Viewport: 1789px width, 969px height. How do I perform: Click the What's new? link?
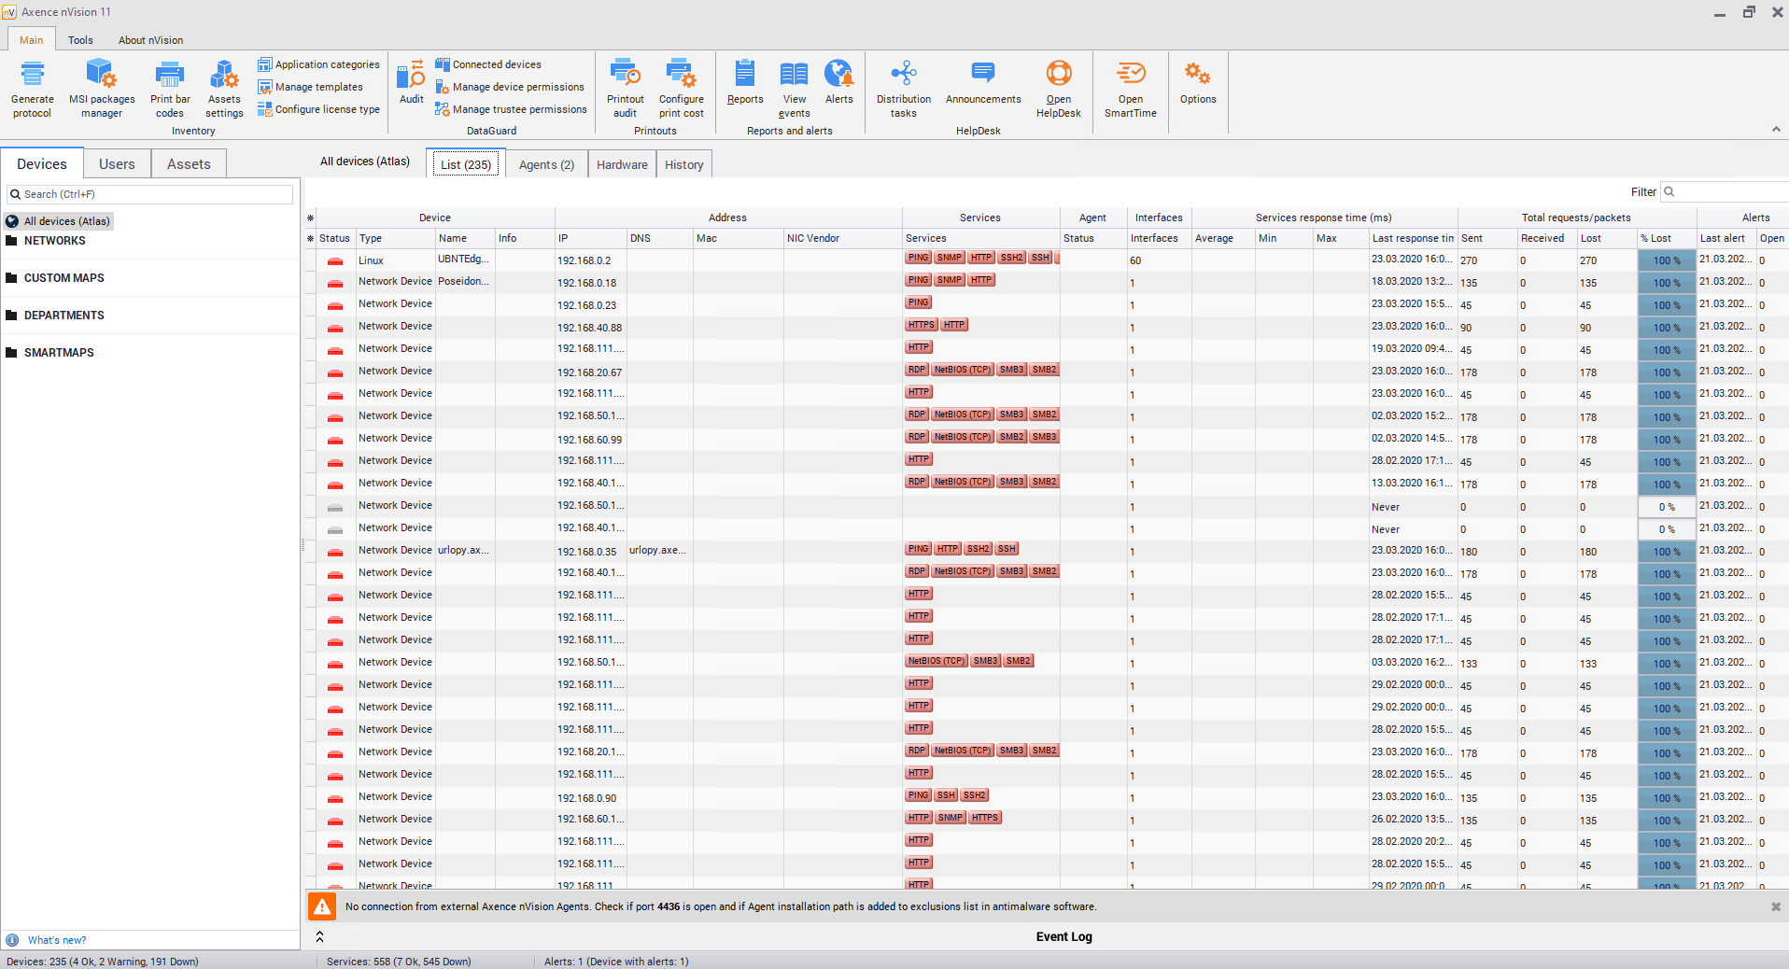56,940
